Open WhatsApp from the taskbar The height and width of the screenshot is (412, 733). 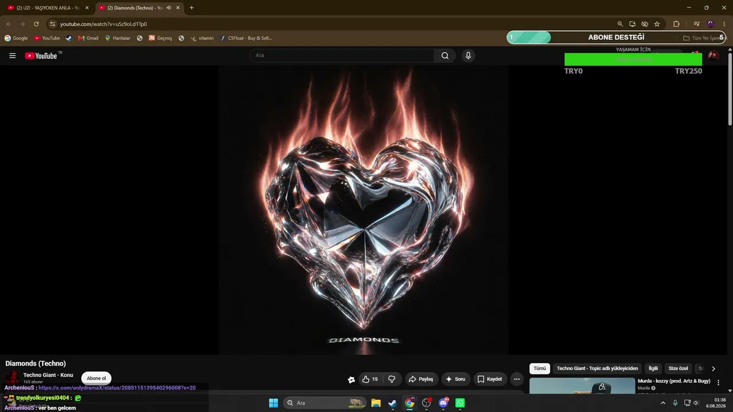460,403
